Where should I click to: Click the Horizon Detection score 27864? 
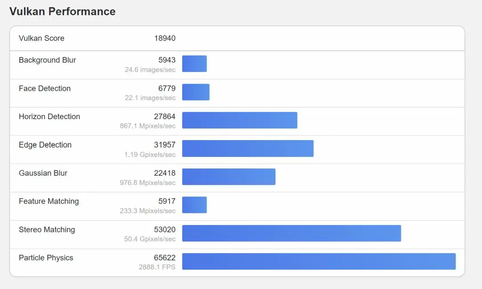165,116
